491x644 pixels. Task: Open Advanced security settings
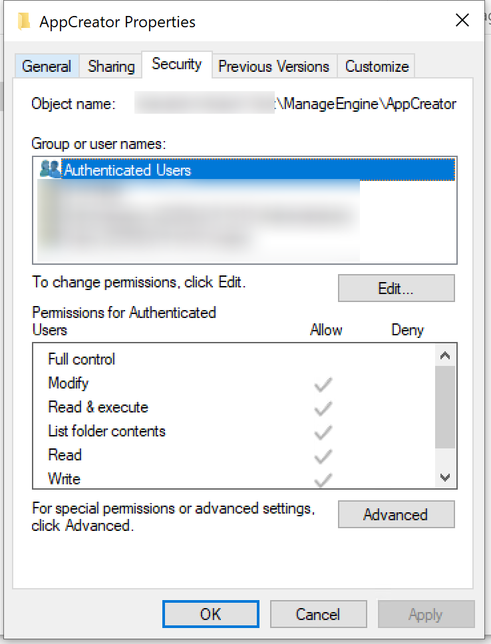tap(396, 515)
